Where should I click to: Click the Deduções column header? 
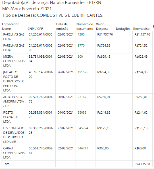point(123,29)
